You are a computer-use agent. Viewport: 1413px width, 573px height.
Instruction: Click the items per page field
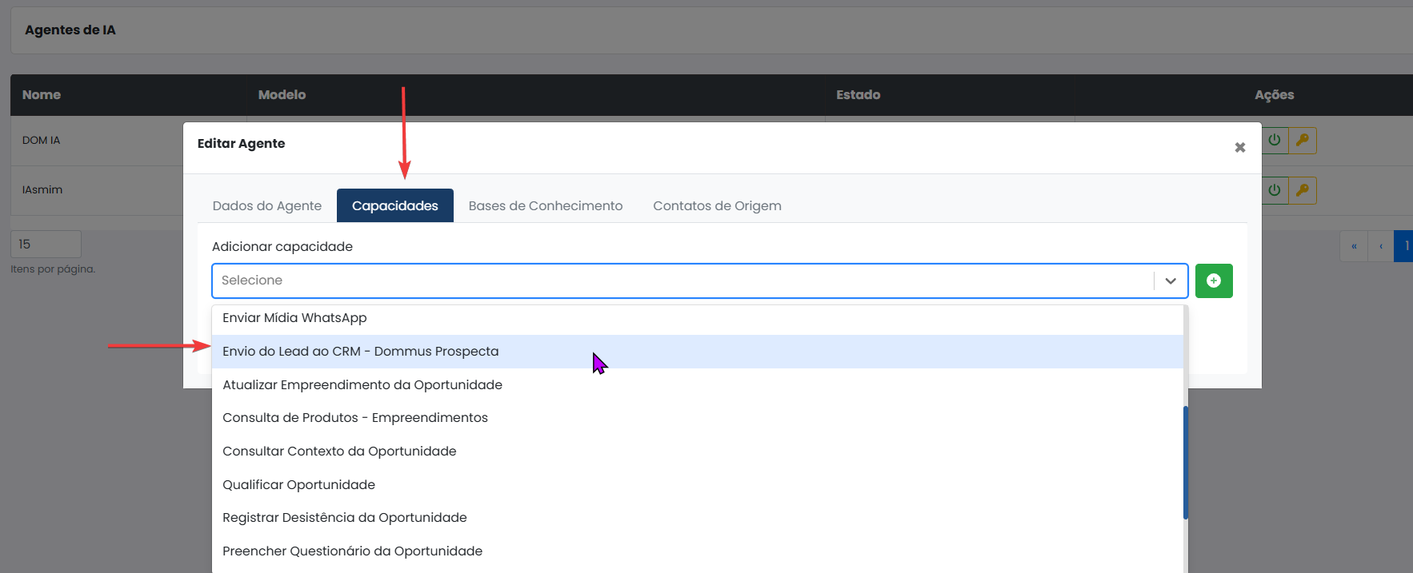46,244
